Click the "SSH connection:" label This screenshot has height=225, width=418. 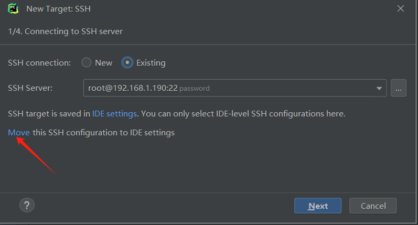39,62
